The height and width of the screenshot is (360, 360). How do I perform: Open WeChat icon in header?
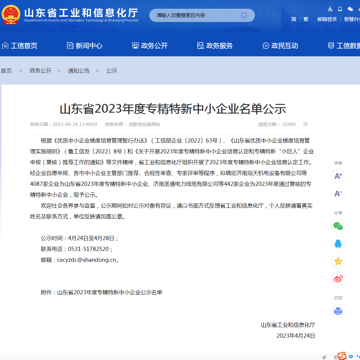(350, 9)
